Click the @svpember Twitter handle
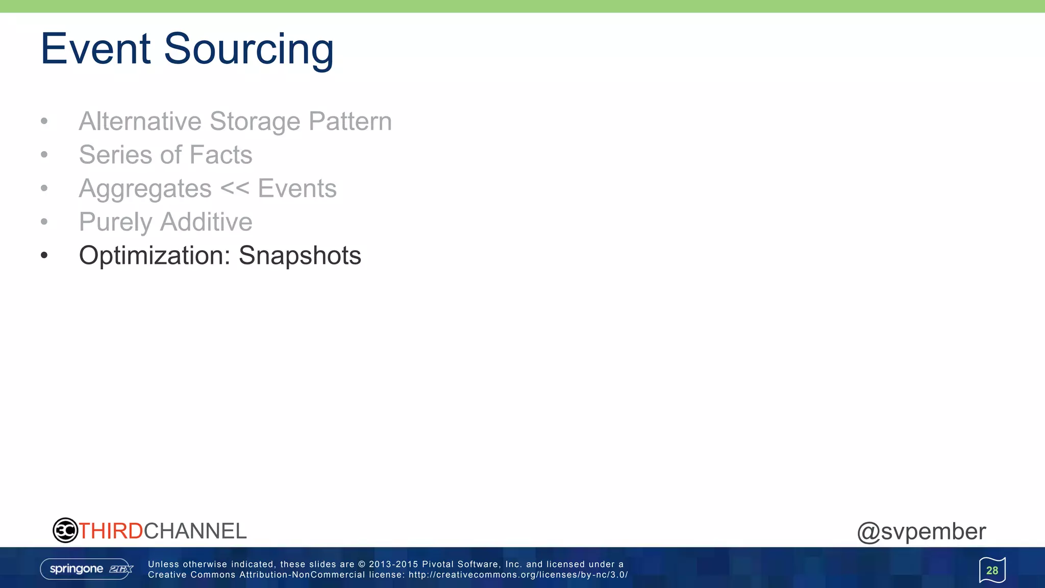Viewport: 1045px width, 588px height. point(922,532)
